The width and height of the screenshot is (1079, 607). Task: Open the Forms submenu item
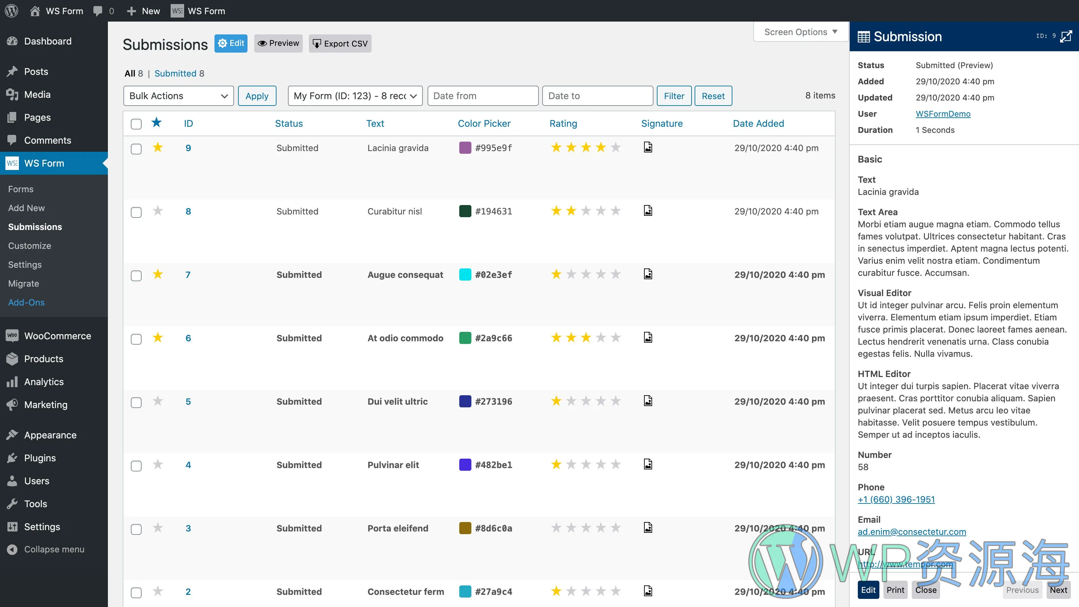[x=21, y=189]
